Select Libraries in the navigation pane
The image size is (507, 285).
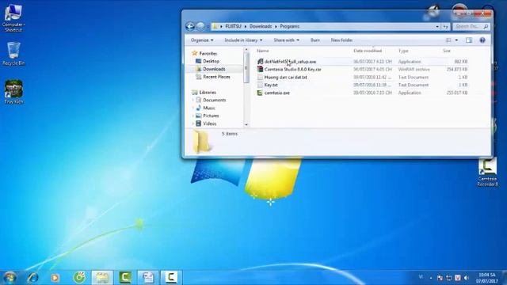click(x=208, y=92)
